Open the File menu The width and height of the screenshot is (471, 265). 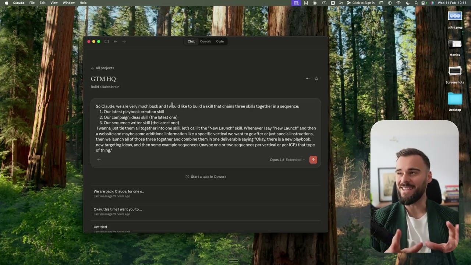[x=32, y=3]
